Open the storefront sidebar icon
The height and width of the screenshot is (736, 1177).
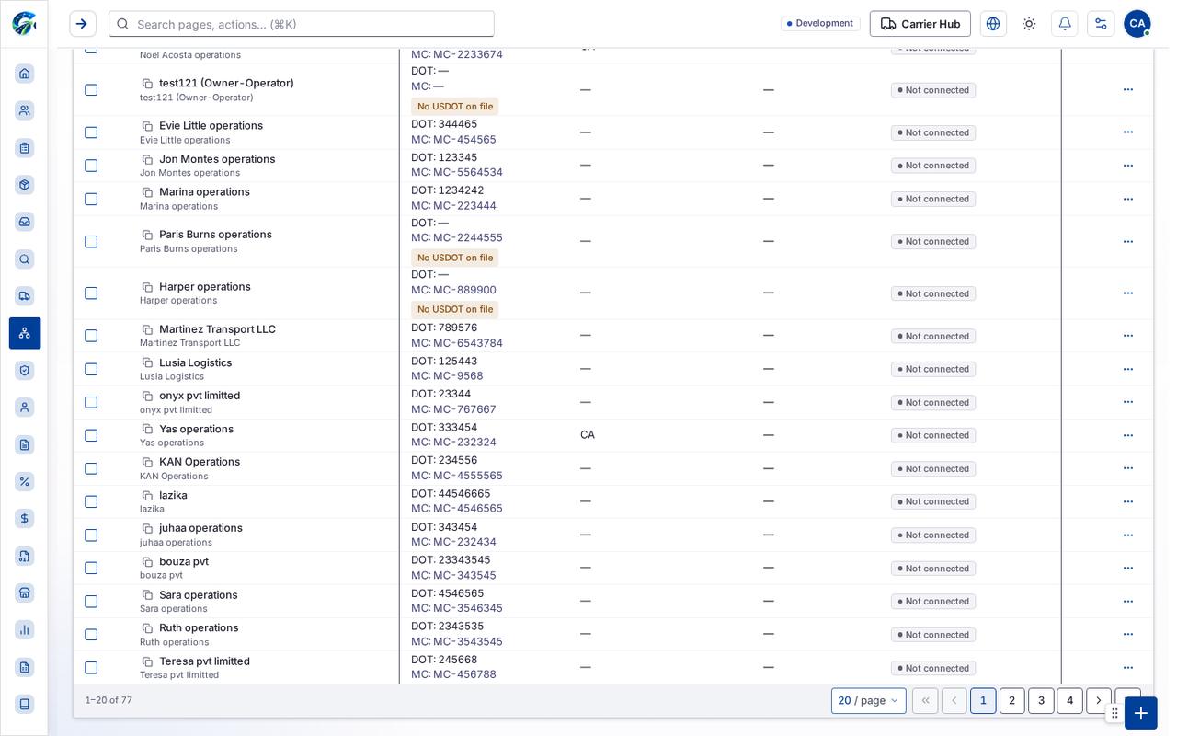tap(25, 592)
